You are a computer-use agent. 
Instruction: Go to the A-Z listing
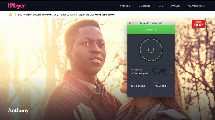(161, 6)
